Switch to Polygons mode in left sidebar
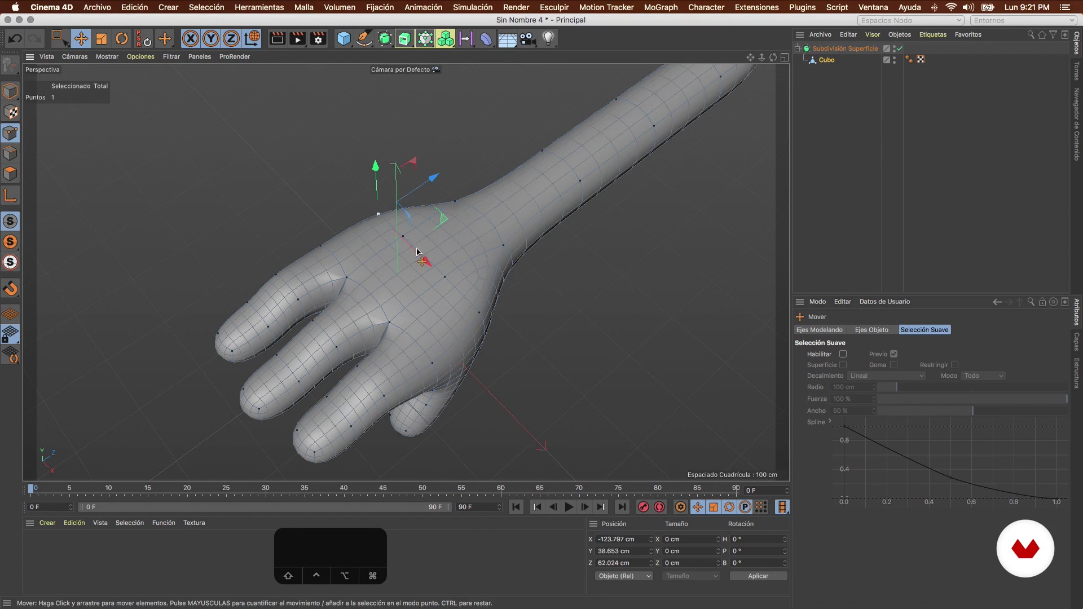This screenshot has width=1083, height=609. tap(10, 174)
